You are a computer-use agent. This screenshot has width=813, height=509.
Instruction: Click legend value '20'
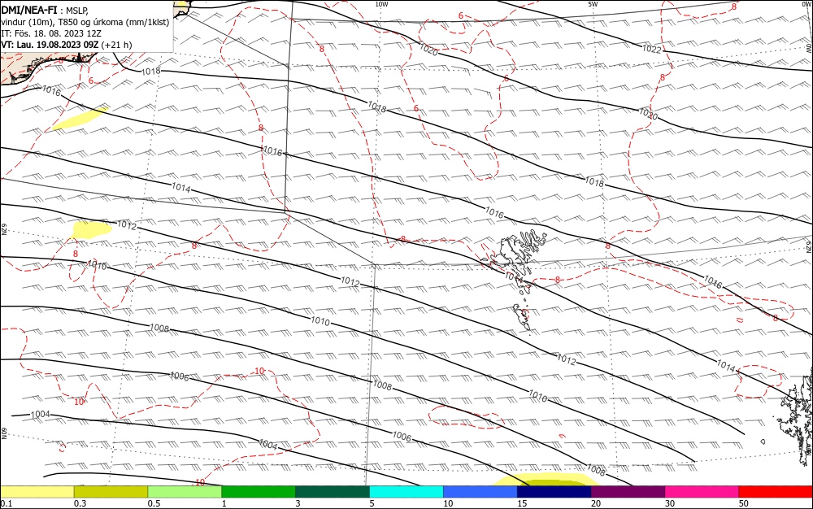point(596,503)
